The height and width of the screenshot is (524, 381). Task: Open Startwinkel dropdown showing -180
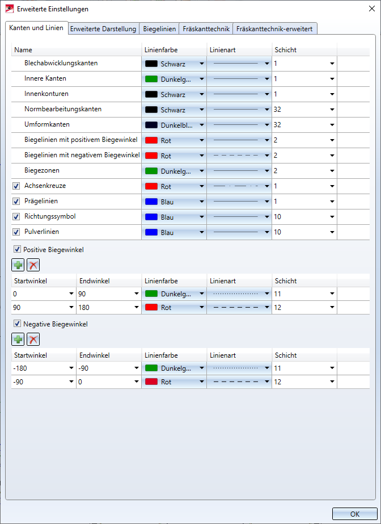(71, 368)
